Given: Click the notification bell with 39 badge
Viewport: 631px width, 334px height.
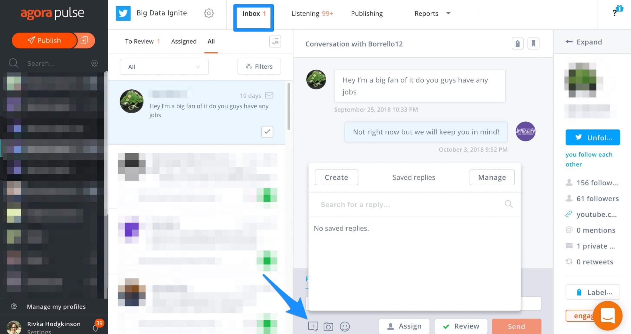Looking at the screenshot, I should coord(96,327).
